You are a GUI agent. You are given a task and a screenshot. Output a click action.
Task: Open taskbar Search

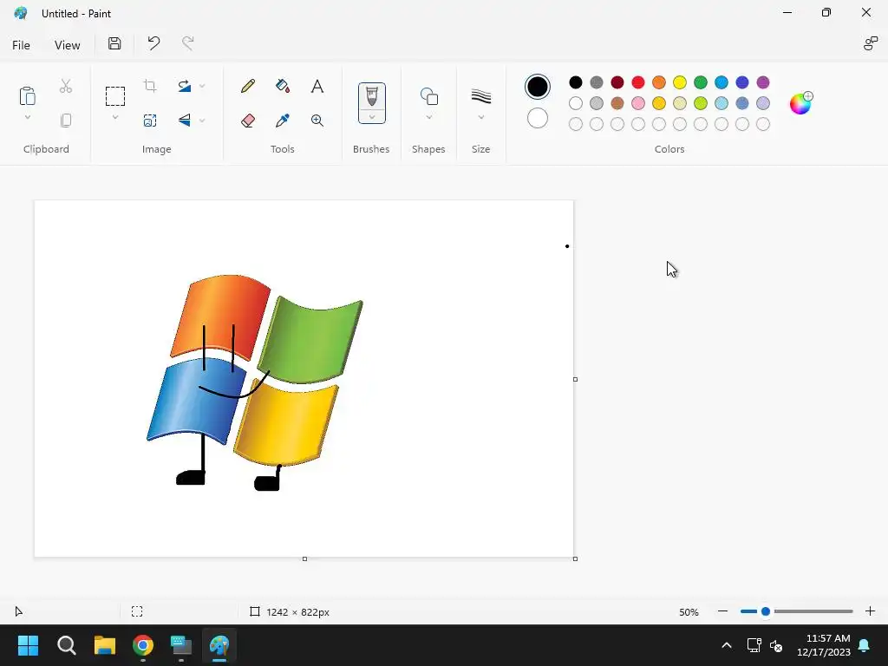[x=66, y=645]
